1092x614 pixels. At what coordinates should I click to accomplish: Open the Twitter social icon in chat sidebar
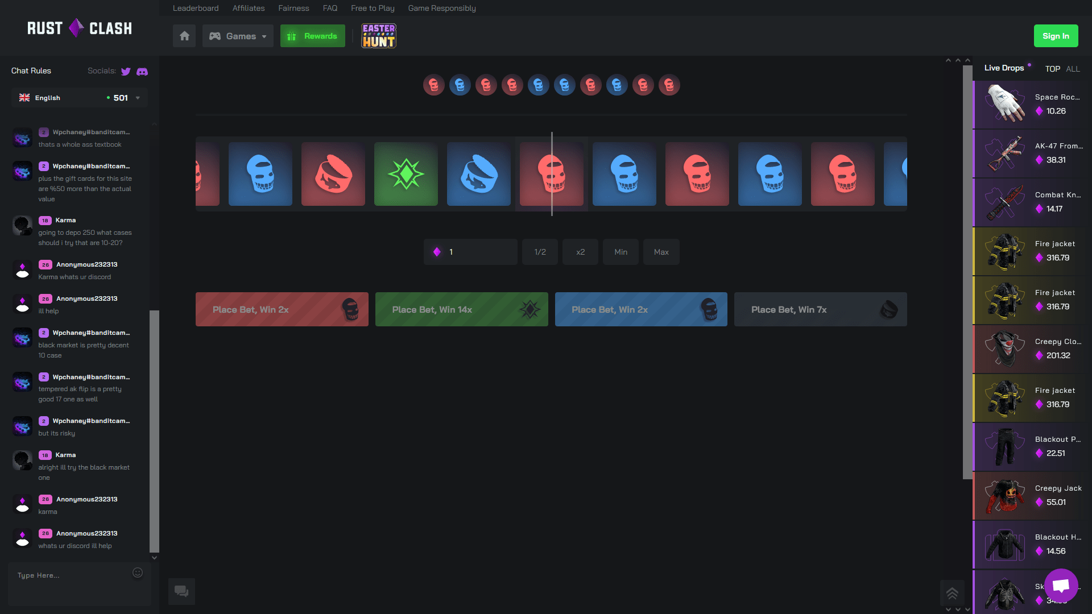[125, 71]
